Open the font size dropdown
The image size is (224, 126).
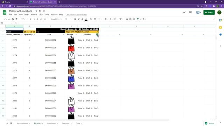click(x=69, y=19)
